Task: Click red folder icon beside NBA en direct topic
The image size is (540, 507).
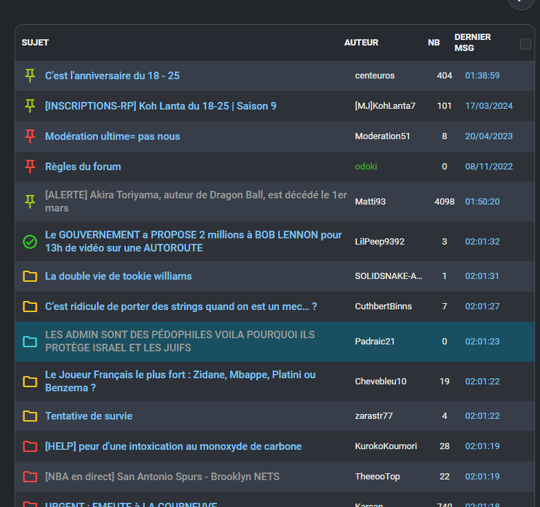Action: (30, 477)
